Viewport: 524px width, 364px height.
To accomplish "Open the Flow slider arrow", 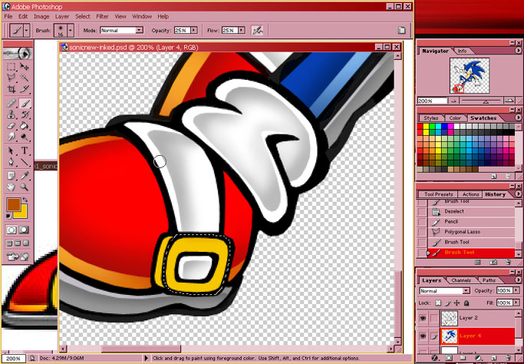I will 242,30.
